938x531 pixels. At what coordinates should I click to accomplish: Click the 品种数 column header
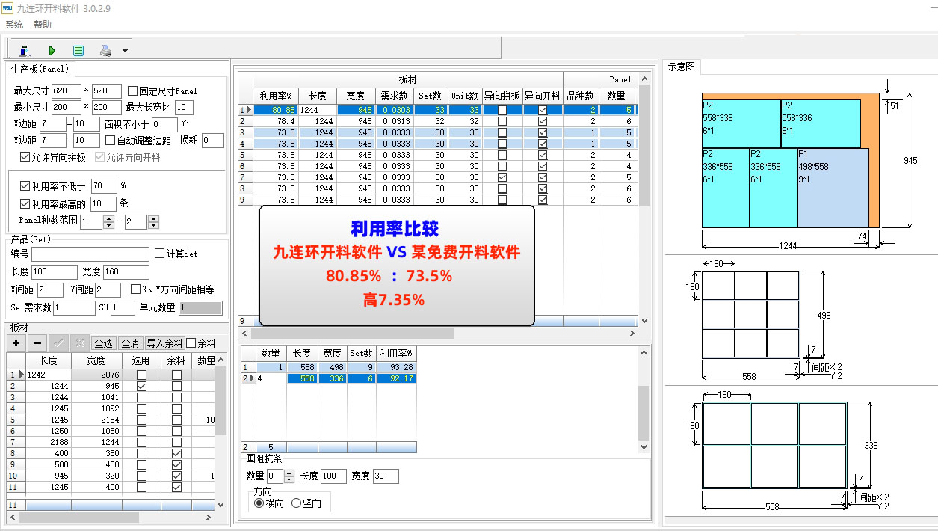click(581, 96)
